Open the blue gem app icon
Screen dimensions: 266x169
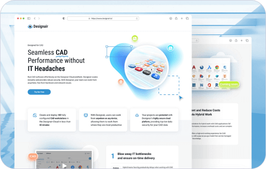(x=217, y=77)
